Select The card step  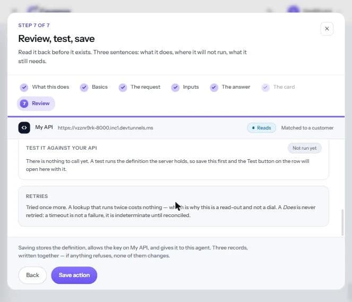tap(278, 87)
